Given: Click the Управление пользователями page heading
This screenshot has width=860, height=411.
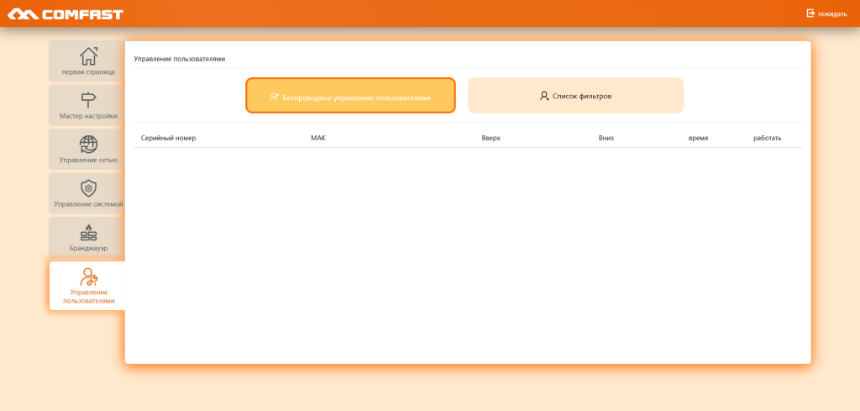Looking at the screenshot, I should point(180,59).
